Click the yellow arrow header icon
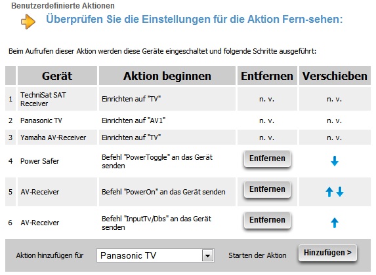376x275 pixels. click(x=28, y=22)
